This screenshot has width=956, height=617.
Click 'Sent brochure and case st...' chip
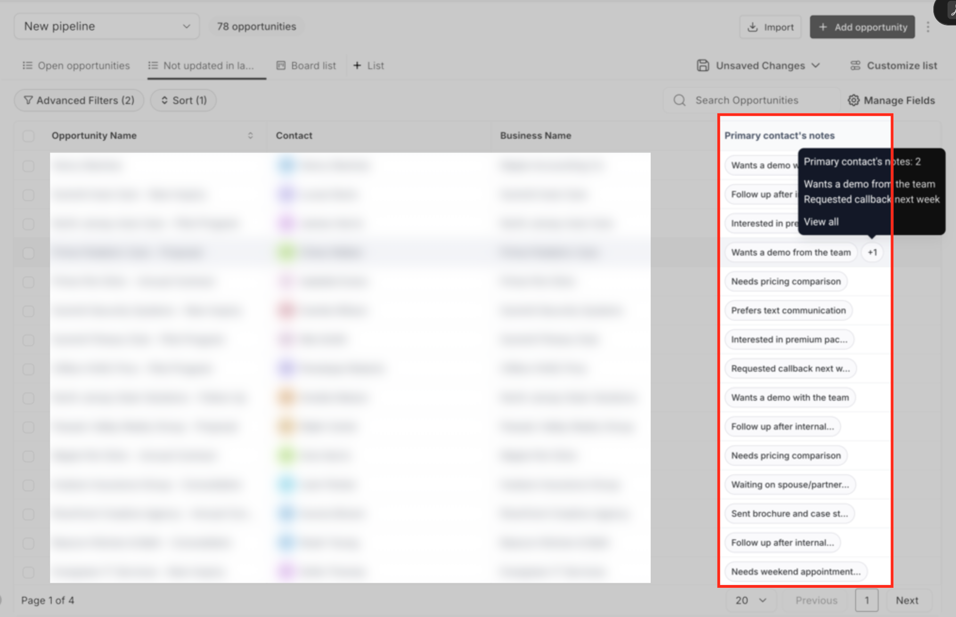click(790, 514)
